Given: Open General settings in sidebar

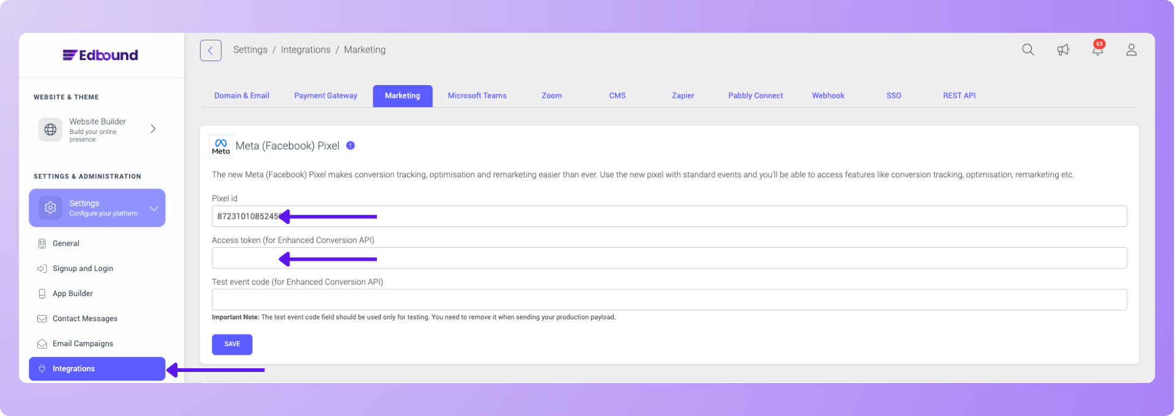Looking at the screenshot, I should 66,243.
